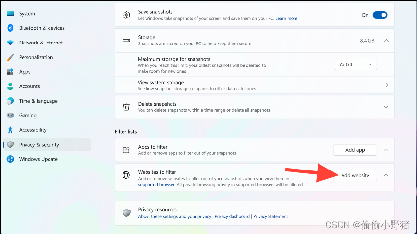The image size is (417, 234).
Task: Click the Storage drive icon
Action: click(126, 41)
